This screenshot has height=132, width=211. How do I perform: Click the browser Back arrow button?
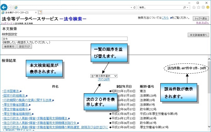point(4,7)
